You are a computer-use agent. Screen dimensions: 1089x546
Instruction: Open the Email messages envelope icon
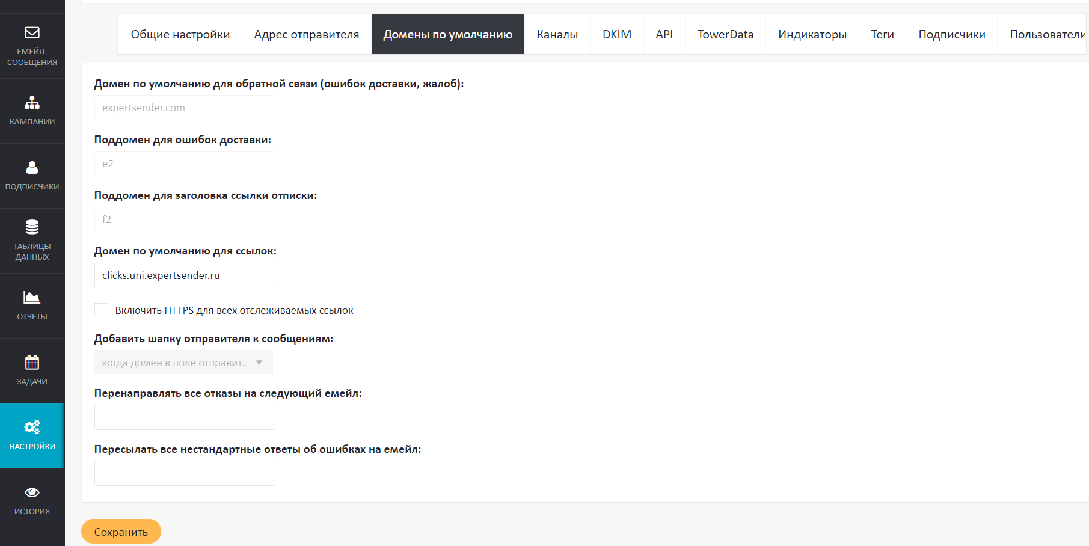32,33
